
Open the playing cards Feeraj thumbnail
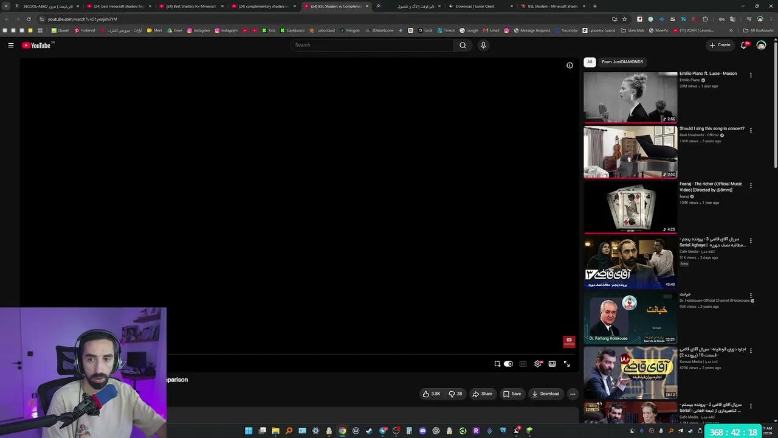click(630, 207)
